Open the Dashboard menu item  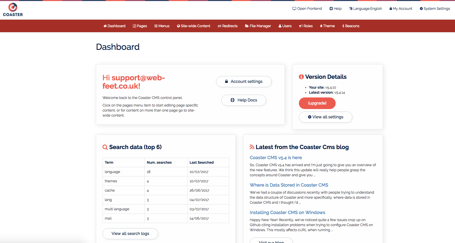tap(114, 26)
